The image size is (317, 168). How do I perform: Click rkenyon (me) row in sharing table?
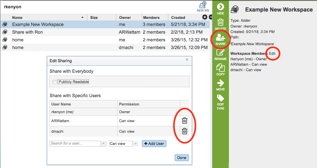point(119,112)
